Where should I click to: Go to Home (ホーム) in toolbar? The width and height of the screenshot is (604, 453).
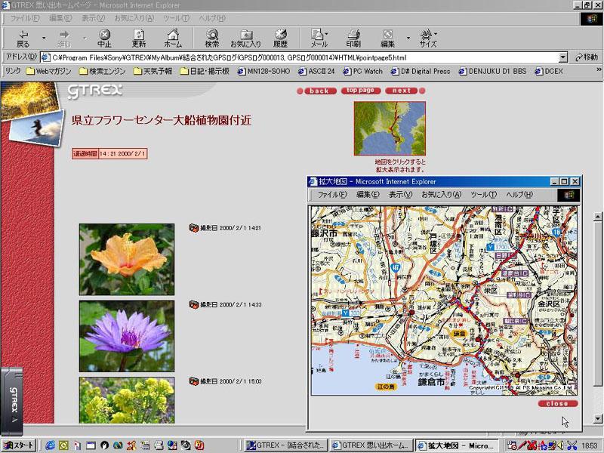[173, 38]
